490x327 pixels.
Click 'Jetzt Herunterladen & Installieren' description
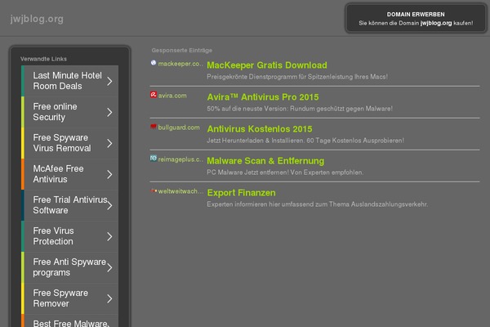pos(305,141)
